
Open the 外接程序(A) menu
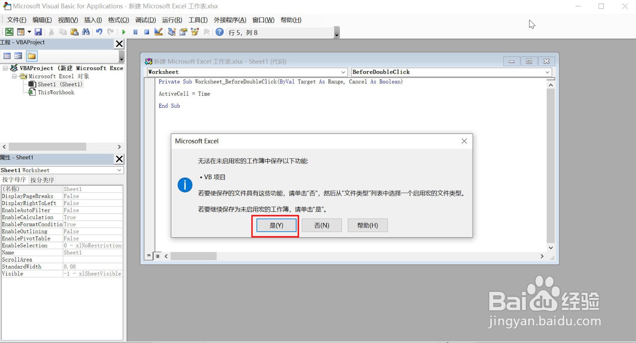230,20
